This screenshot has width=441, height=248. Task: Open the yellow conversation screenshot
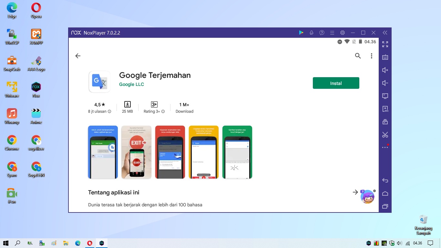tap(204, 152)
